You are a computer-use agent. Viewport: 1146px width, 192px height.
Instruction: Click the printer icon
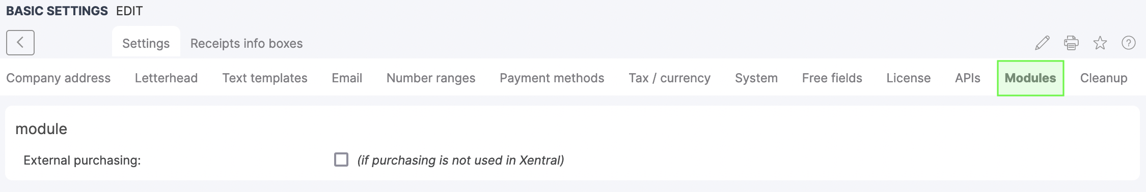(1071, 43)
